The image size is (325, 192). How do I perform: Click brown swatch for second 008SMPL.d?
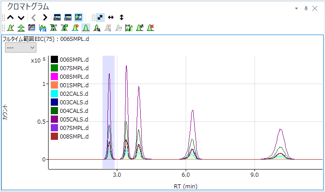coord(54,136)
